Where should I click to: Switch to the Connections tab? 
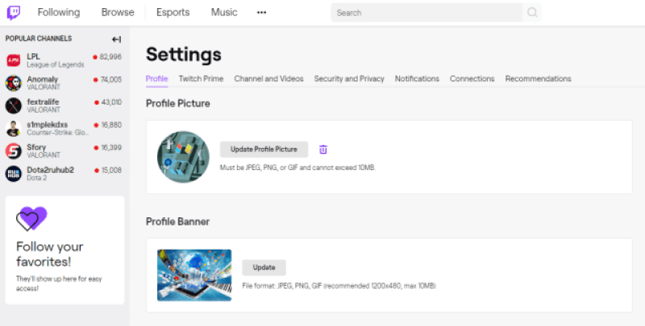(472, 78)
